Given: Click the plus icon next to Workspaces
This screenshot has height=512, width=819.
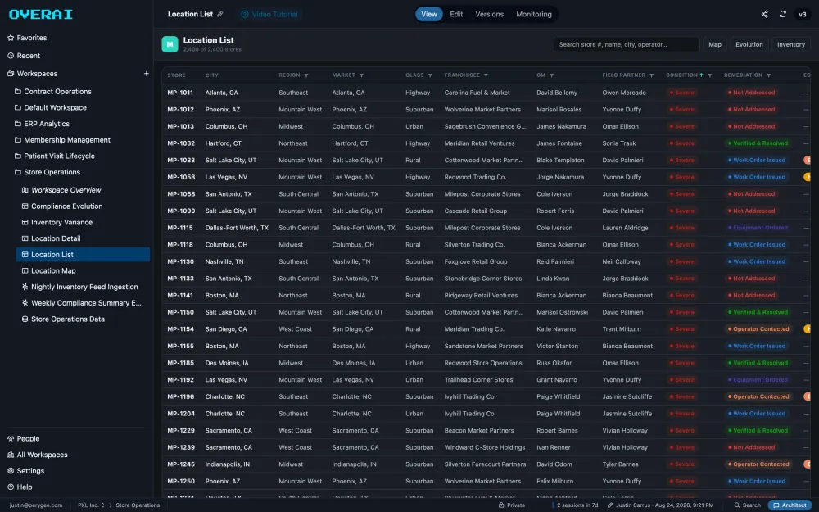Looking at the screenshot, I should [147, 74].
